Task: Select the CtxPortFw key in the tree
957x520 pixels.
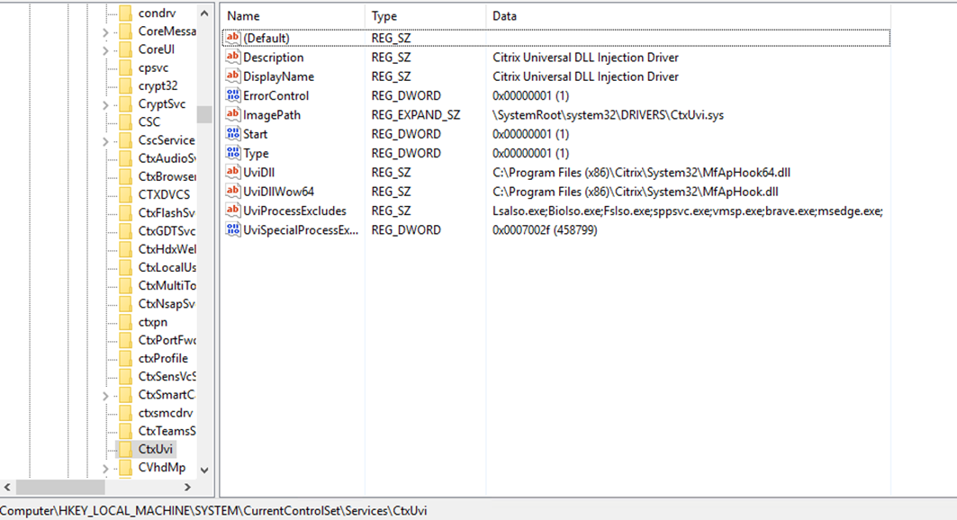Action: click(x=167, y=340)
